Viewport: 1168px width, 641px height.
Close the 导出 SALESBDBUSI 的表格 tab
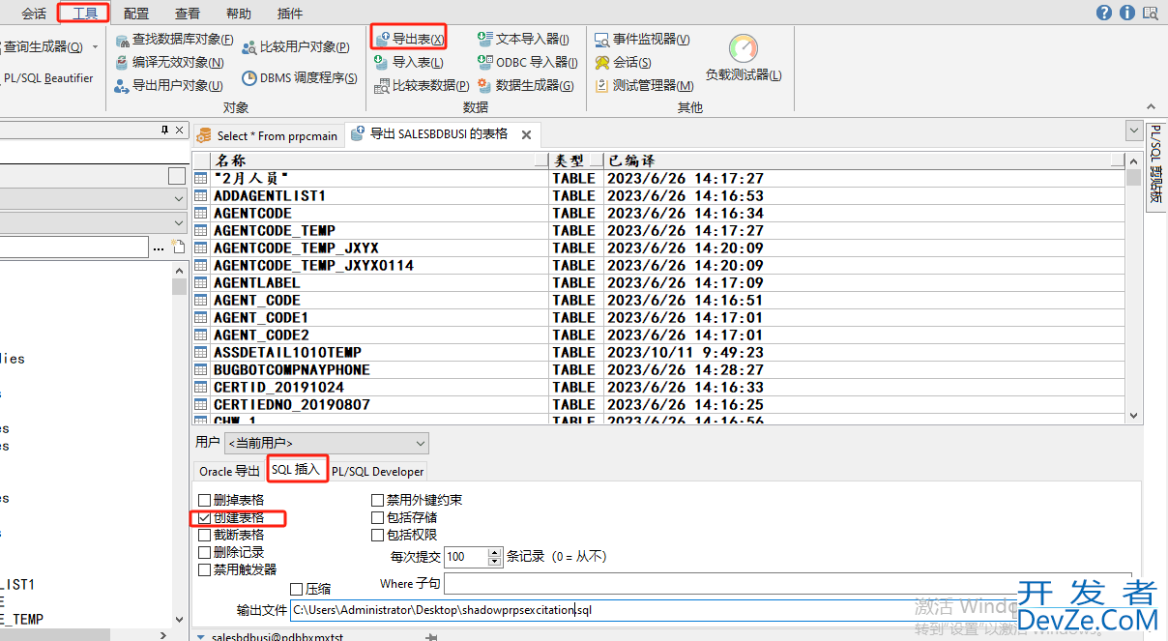(527, 134)
